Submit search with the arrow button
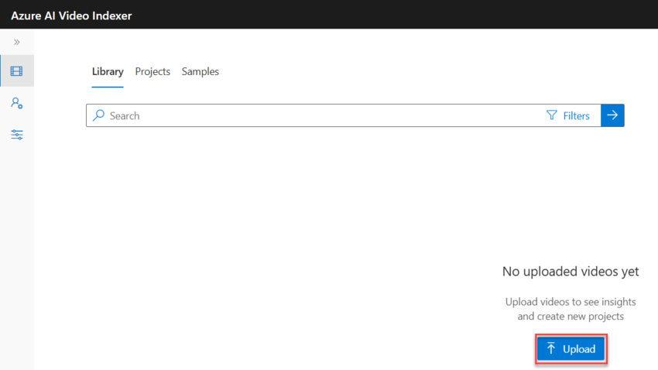Image resolution: width=658 pixels, height=370 pixels. (x=612, y=115)
